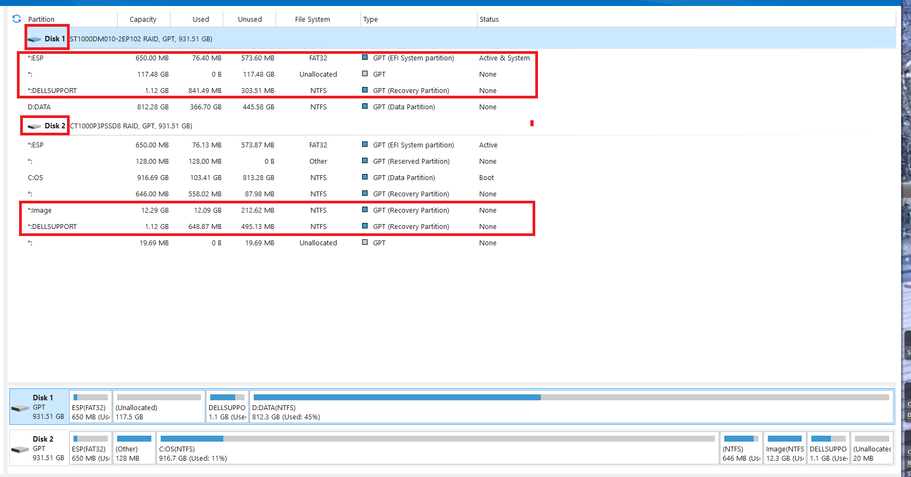Click the Status column header

[x=489, y=20]
